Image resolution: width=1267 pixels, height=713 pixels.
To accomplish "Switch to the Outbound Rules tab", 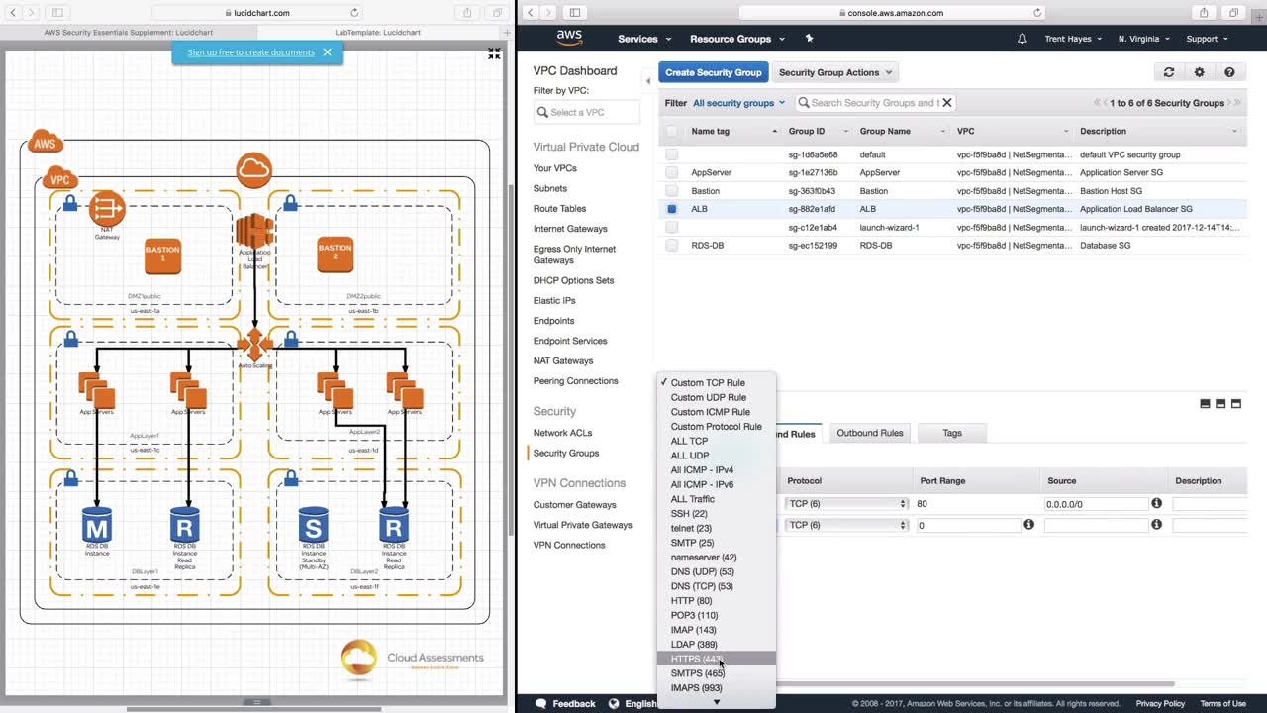I will click(x=870, y=433).
